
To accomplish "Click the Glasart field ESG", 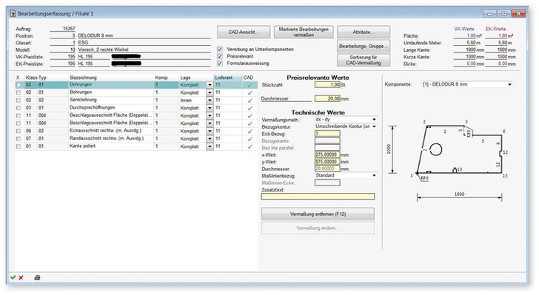I will (x=83, y=43).
